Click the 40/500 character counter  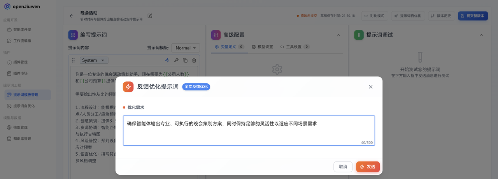click(367, 142)
